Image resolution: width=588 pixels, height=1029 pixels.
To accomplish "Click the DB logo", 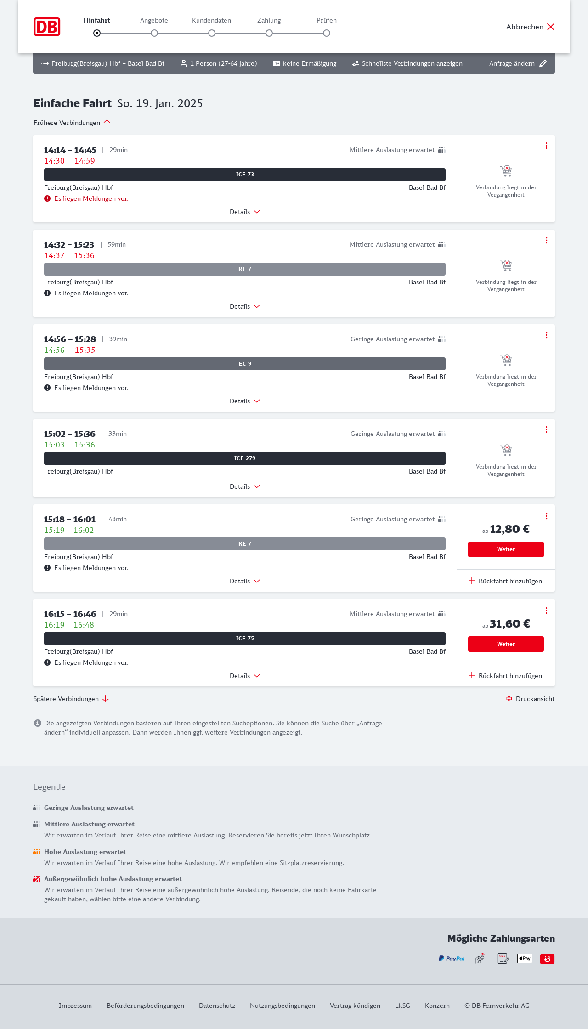I will tap(47, 27).
